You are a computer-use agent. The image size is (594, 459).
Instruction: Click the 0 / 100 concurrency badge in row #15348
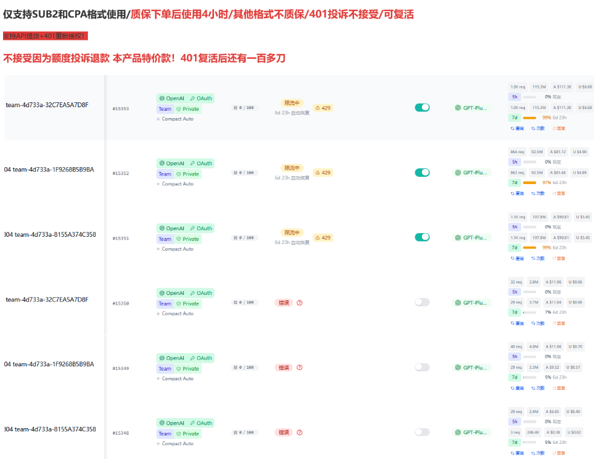244,432
